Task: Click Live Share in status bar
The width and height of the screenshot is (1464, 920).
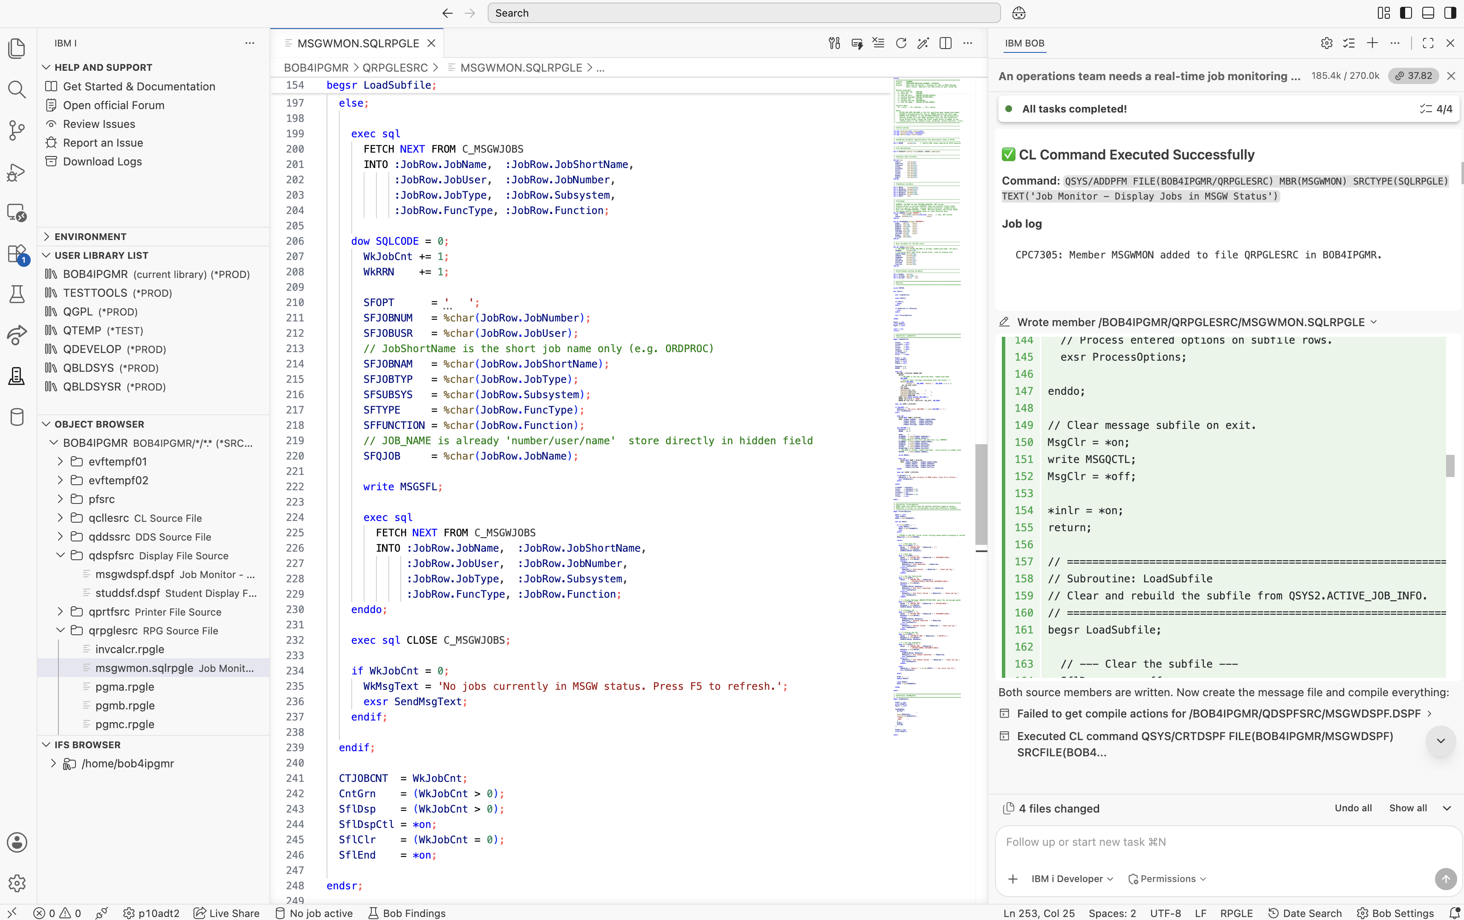Action: [x=227, y=913]
